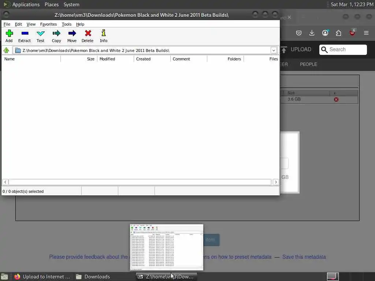Click the show desktop icon in taskbar
The height and width of the screenshot is (281, 375).
4,277
